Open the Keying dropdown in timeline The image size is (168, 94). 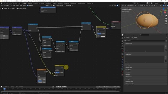[x=13, y=87]
